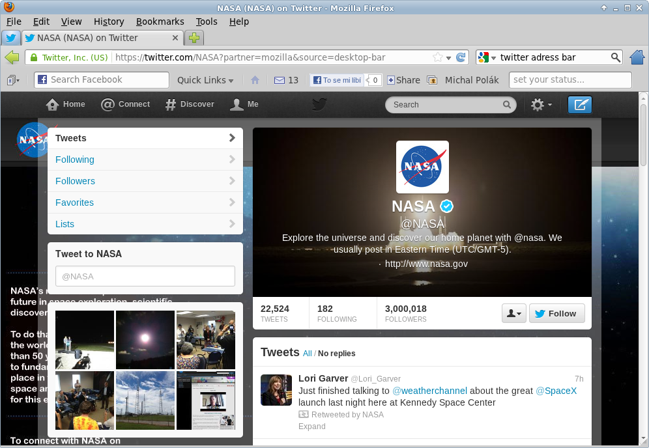Open the Twitter settings gear menu
The height and width of the screenshot is (448, 649).
pyautogui.click(x=540, y=105)
